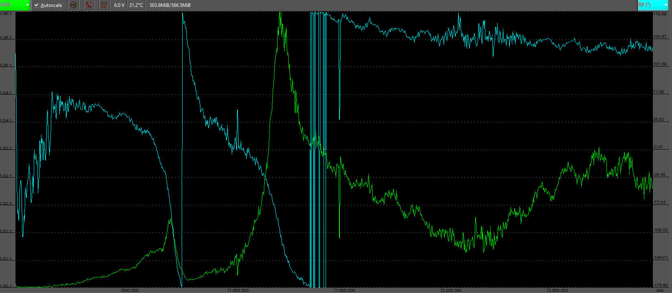Click the -36.05 phase axis label
672x293 pixels.
click(659, 175)
